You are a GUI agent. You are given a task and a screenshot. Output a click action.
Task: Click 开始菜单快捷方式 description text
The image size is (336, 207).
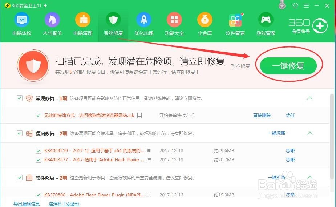(x=177, y=115)
